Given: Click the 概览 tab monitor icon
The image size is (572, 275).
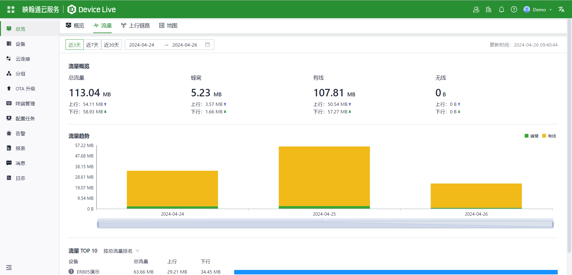Looking at the screenshot, I should (69, 25).
